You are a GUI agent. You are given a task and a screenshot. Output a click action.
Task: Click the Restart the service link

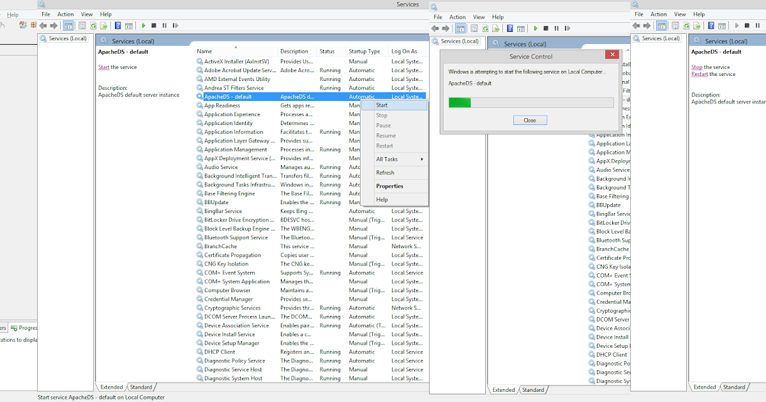click(701, 74)
